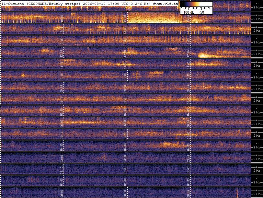
Task: Click the 01:15 time marker
Action: point(62,182)
